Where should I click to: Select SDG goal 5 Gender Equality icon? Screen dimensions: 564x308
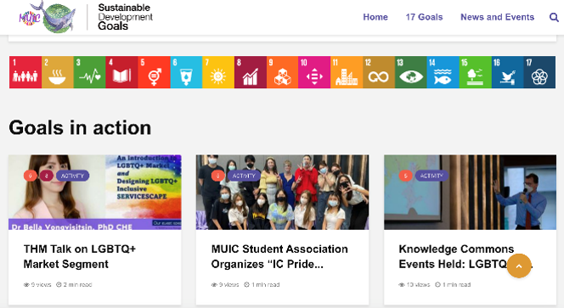[x=154, y=72]
